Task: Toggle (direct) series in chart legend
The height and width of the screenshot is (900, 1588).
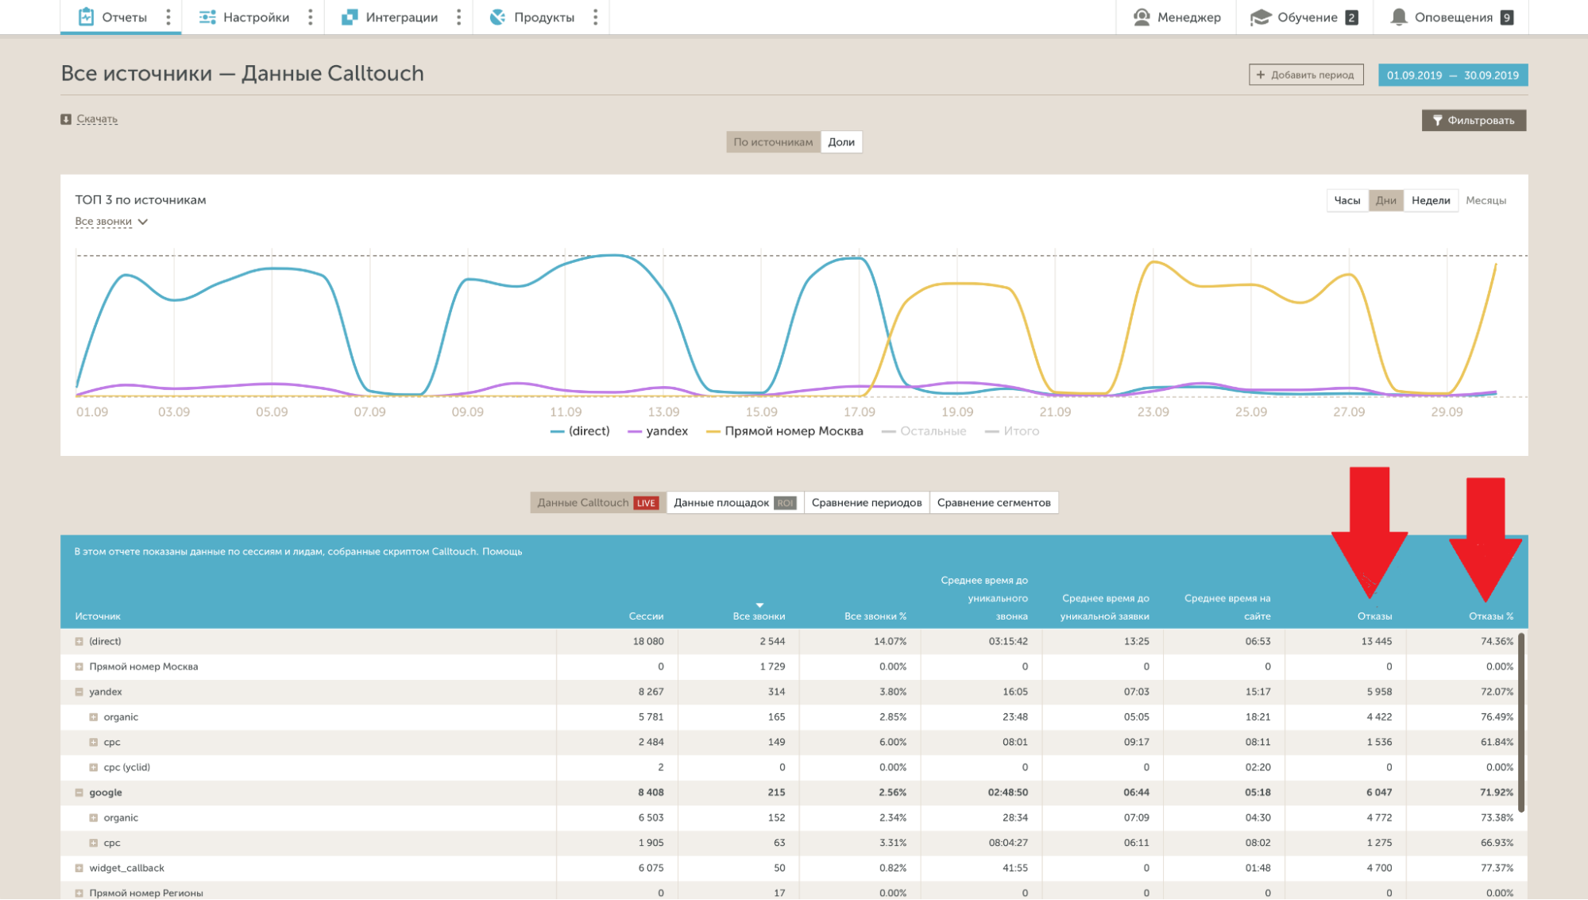Action: pyautogui.click(x=580, y=431)
